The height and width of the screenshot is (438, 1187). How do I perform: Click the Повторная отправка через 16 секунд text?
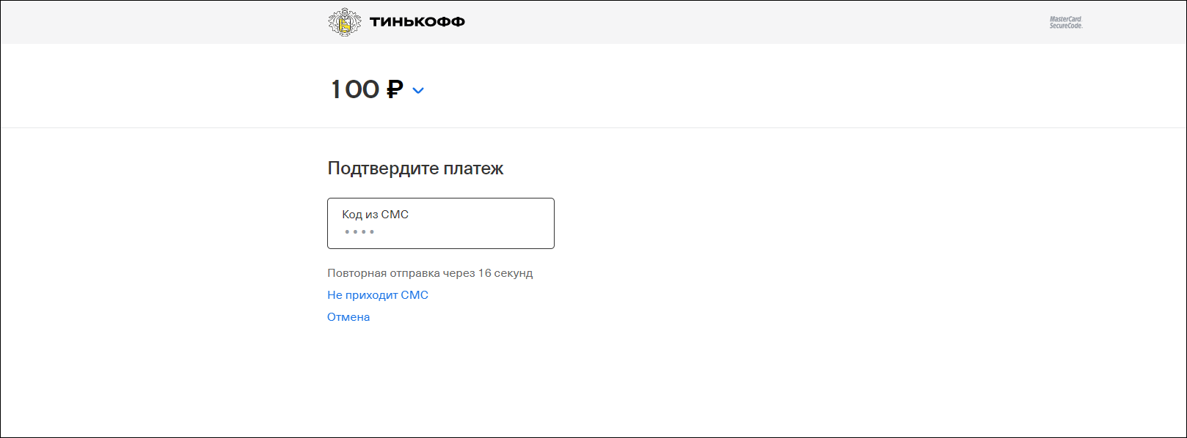tap(430, 273)
